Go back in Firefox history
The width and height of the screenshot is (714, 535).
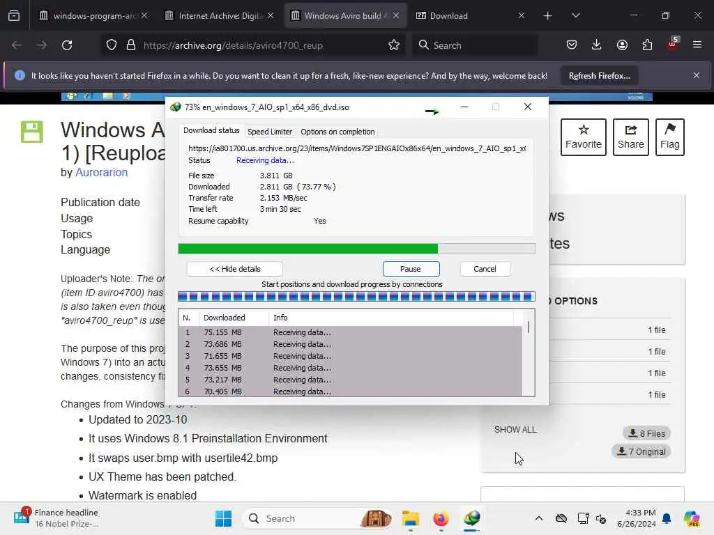17,45
